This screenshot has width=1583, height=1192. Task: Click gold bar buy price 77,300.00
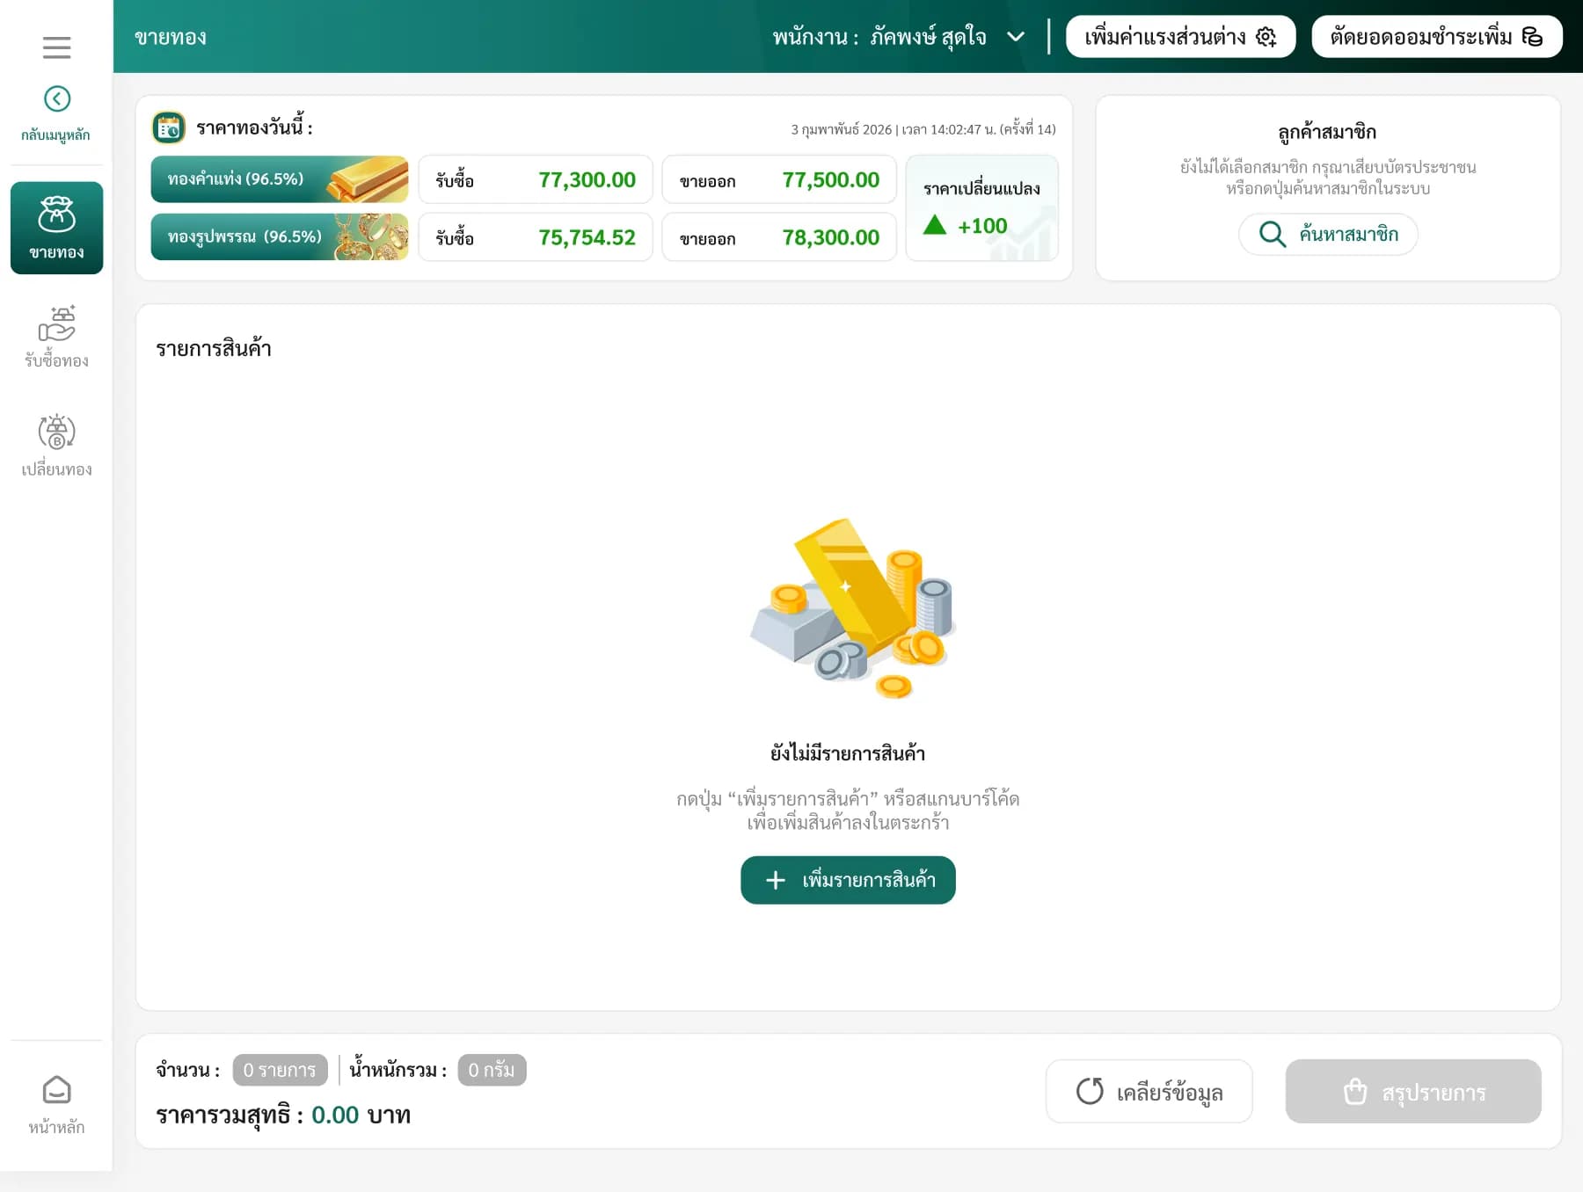[587, 180]
